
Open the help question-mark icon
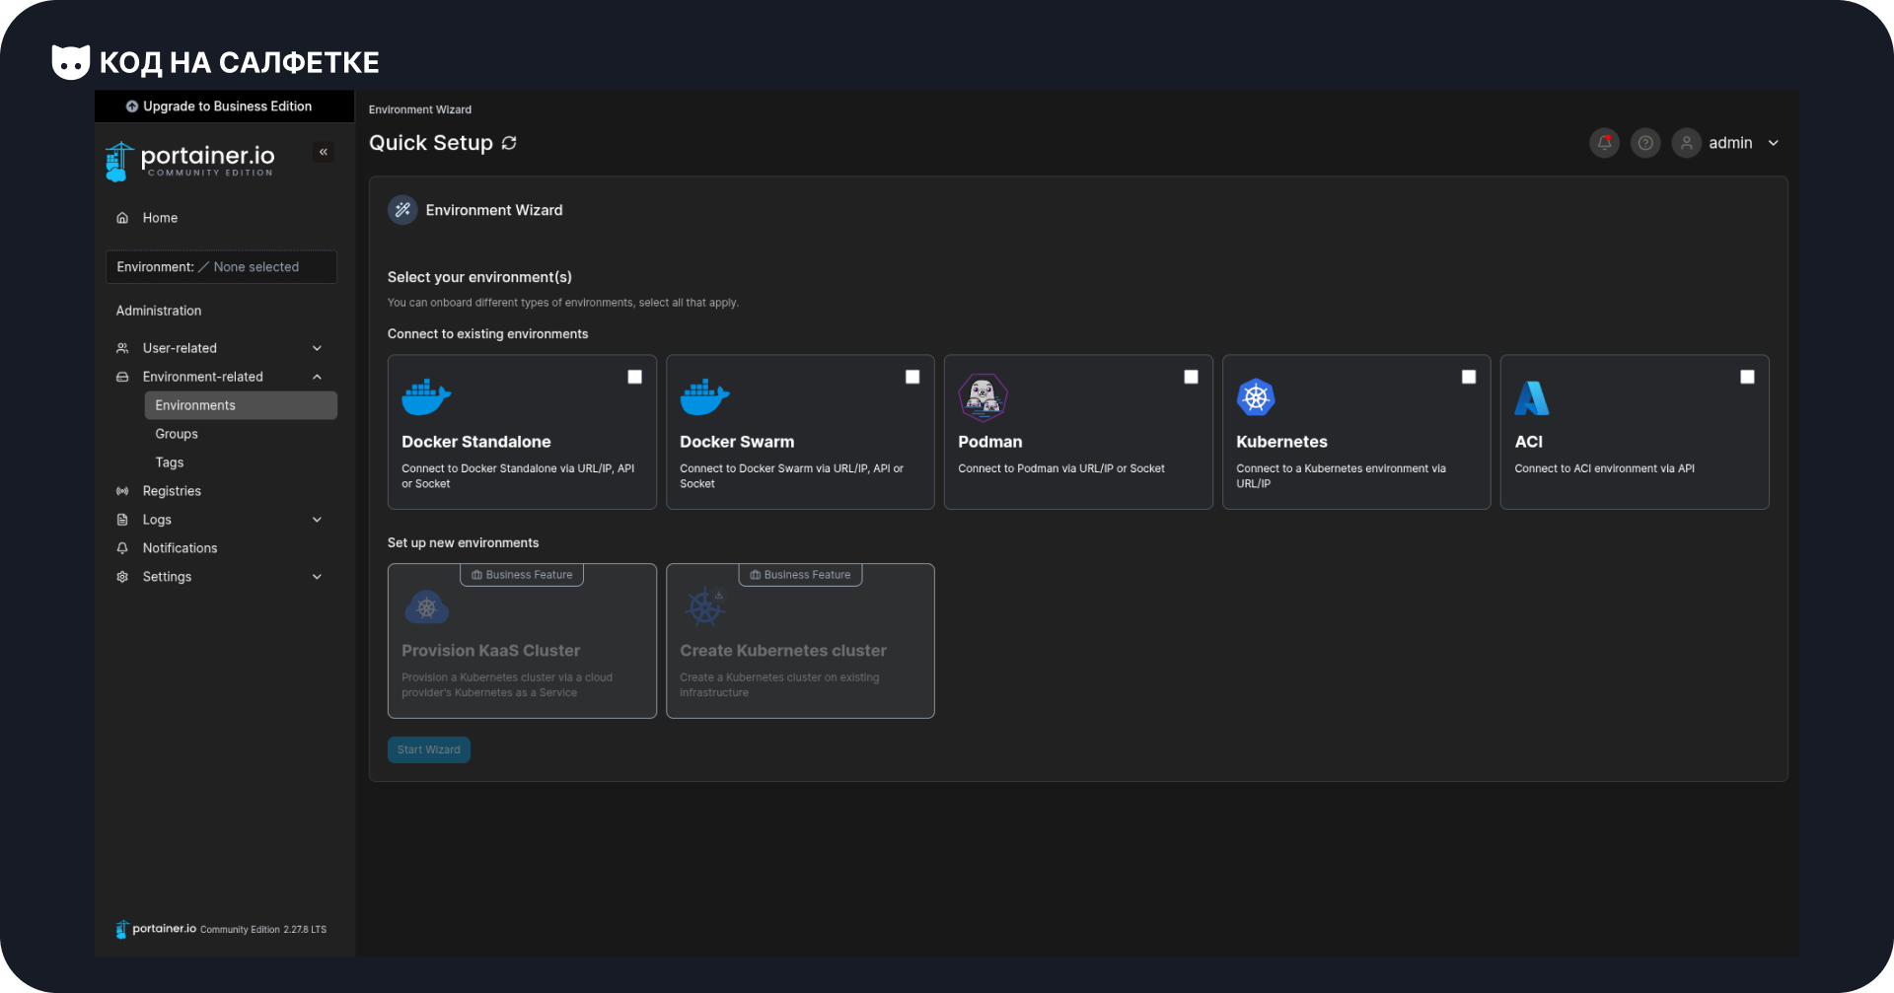point(1645,143)
